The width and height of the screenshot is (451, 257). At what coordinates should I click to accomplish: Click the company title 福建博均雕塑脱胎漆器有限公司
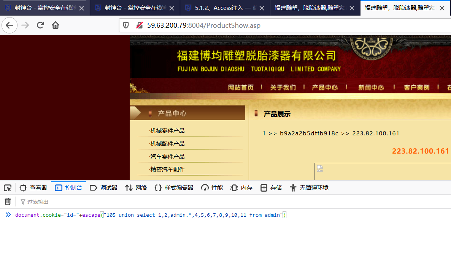(256, 56)
